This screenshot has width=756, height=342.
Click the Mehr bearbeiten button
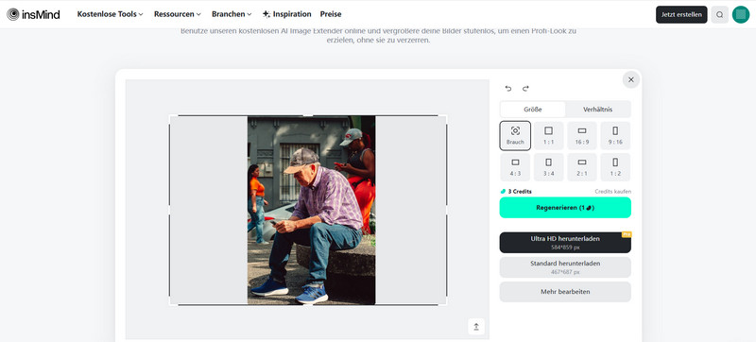click(x=565, y=292)
